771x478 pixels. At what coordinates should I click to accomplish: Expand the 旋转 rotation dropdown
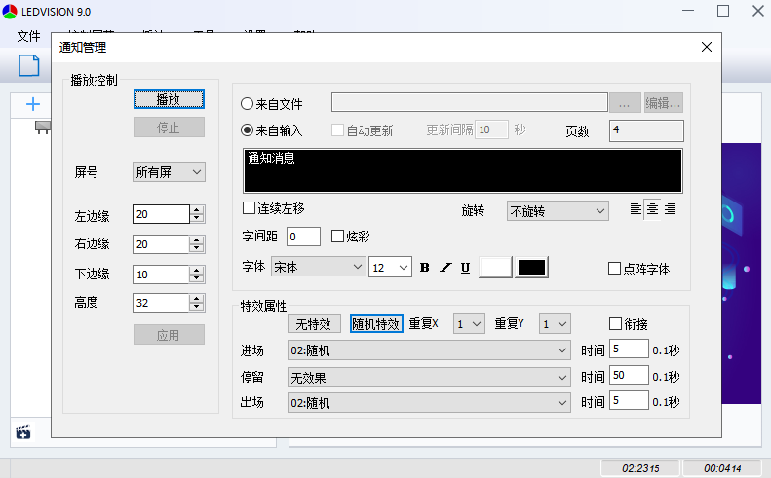tap(557, 210)
